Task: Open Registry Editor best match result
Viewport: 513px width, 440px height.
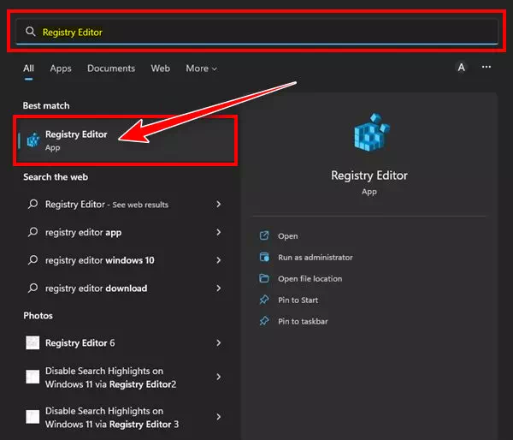Action: [126, 140]
